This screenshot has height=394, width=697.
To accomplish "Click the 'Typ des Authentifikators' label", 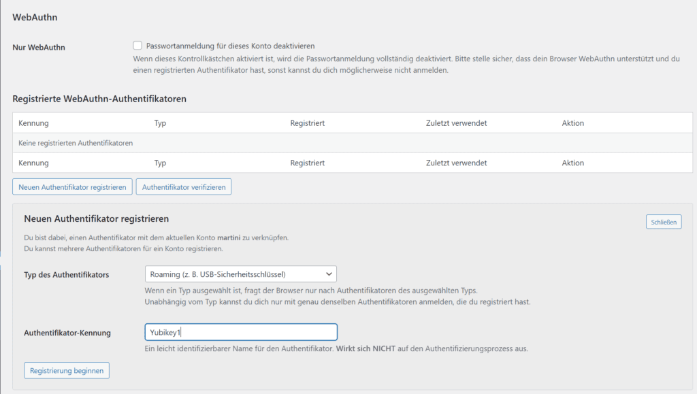I will tap(66, 274).
